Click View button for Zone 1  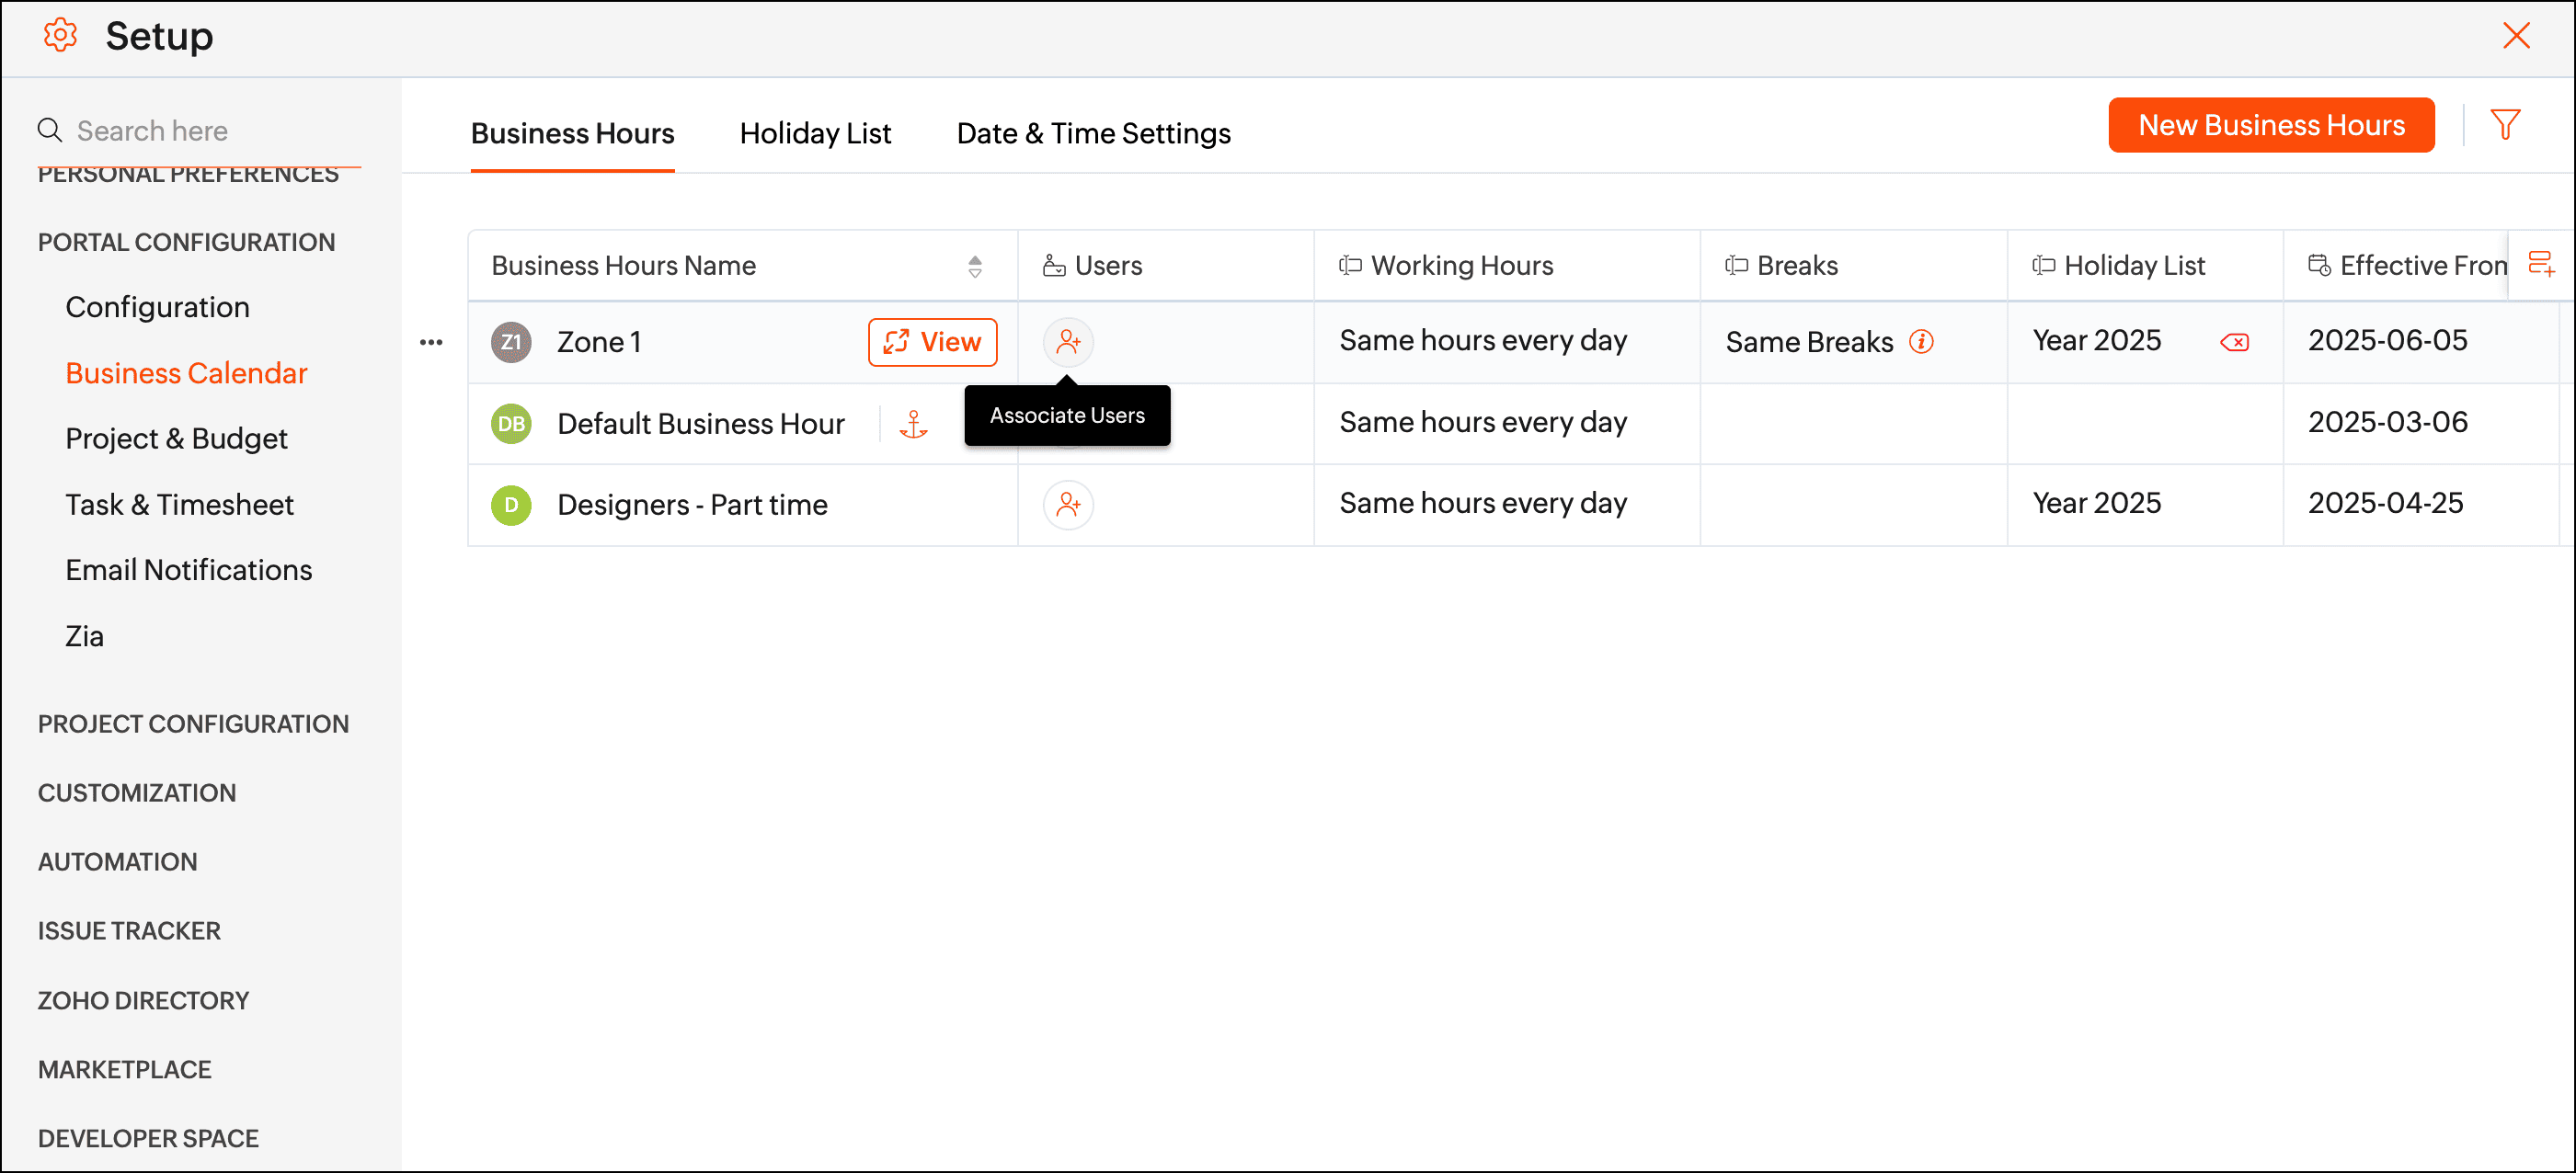[932, 342]
